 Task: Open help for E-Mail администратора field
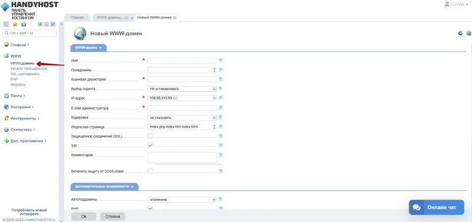pos(221,108)
